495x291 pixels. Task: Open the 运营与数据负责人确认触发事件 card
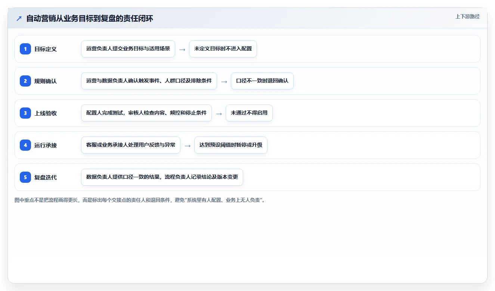[x=149, y=81]
